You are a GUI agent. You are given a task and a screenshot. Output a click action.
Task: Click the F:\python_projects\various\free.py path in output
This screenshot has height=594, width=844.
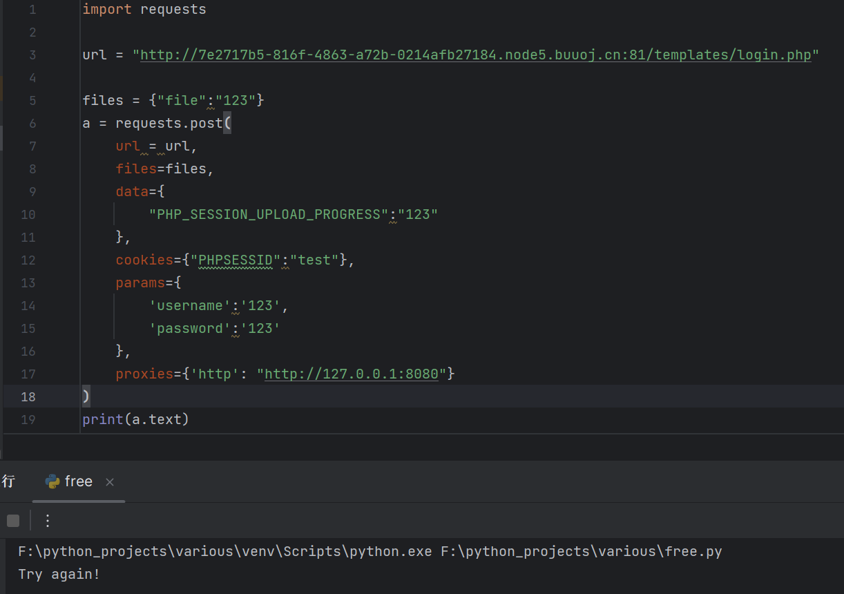[x=582, y=551]
